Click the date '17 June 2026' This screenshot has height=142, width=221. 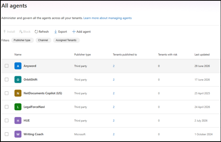(x=202, y=80)
